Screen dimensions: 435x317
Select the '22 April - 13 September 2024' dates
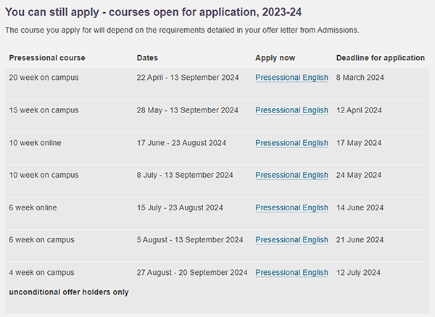click(x=187, y=78)
